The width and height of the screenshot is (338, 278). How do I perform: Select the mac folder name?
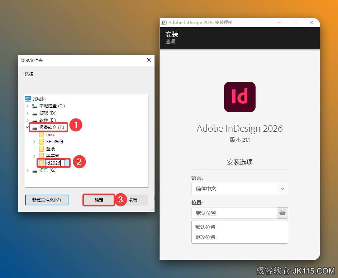coord(51,135)
